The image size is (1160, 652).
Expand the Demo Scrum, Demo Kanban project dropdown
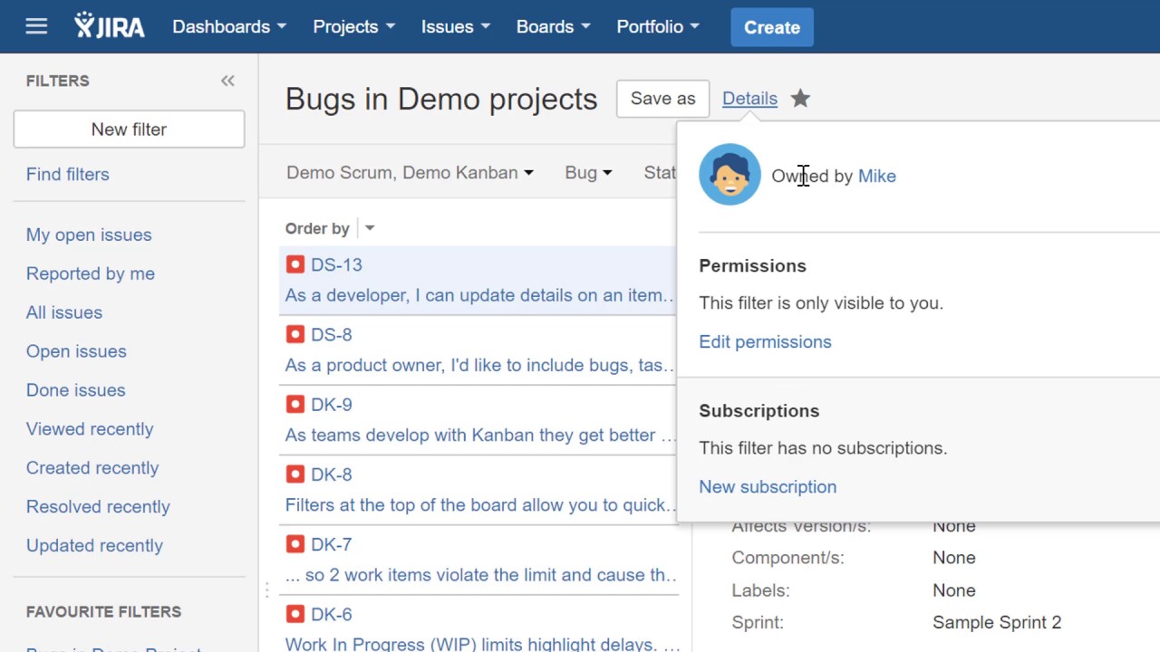[x=410, y=172]
